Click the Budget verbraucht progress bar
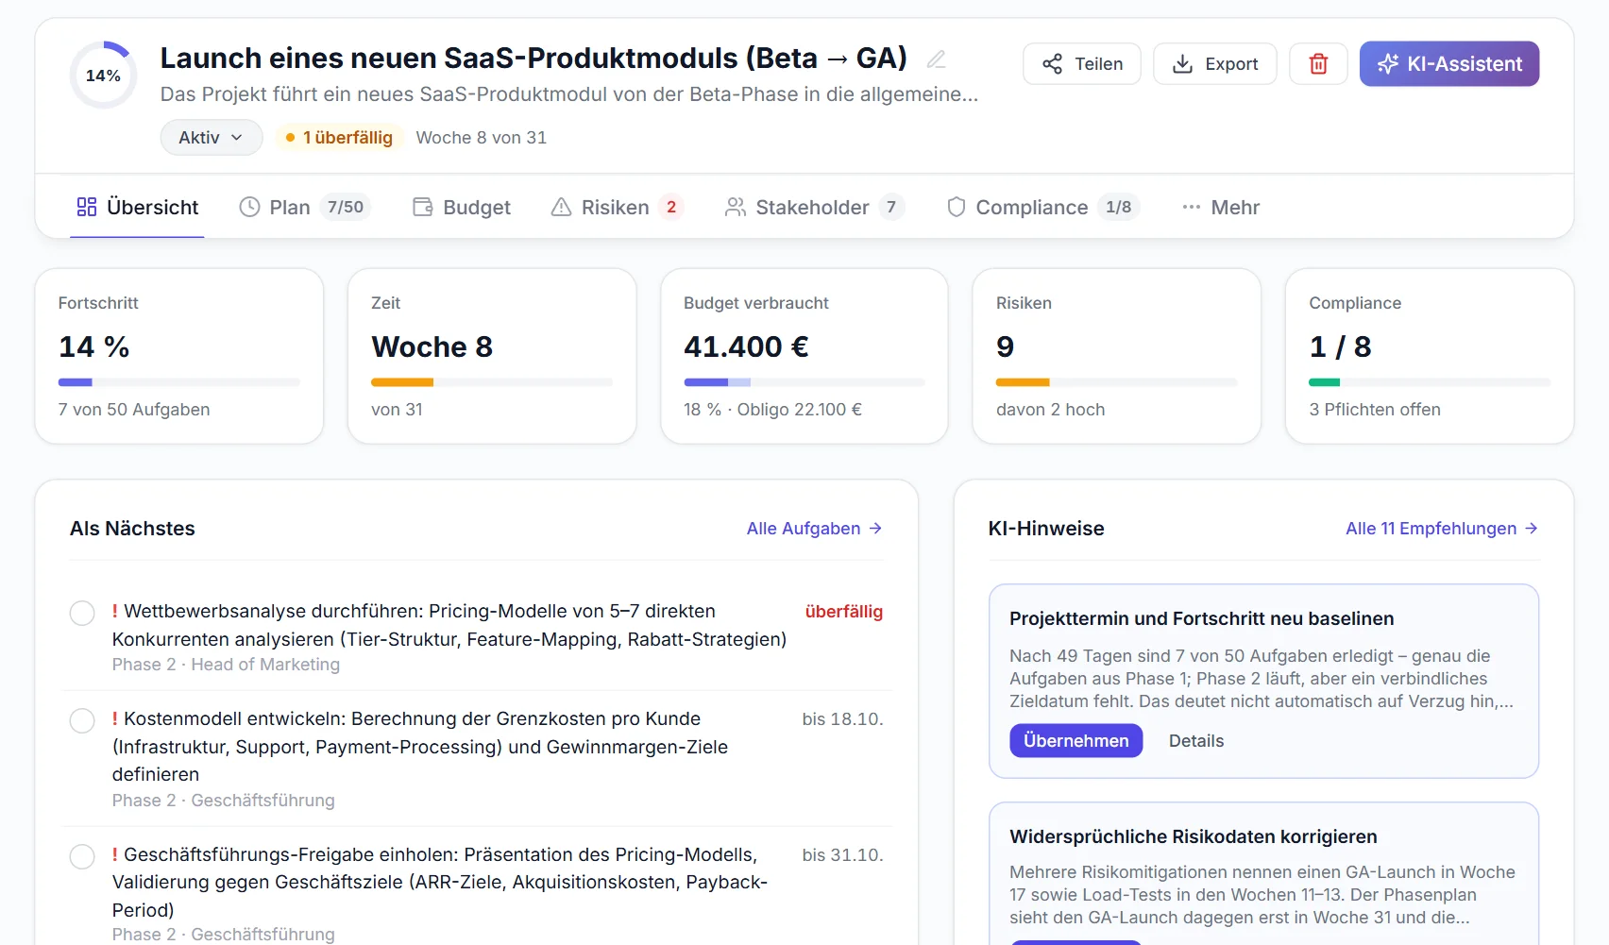This screenshot has width=1609, height=945. click(x=804, y=382)
